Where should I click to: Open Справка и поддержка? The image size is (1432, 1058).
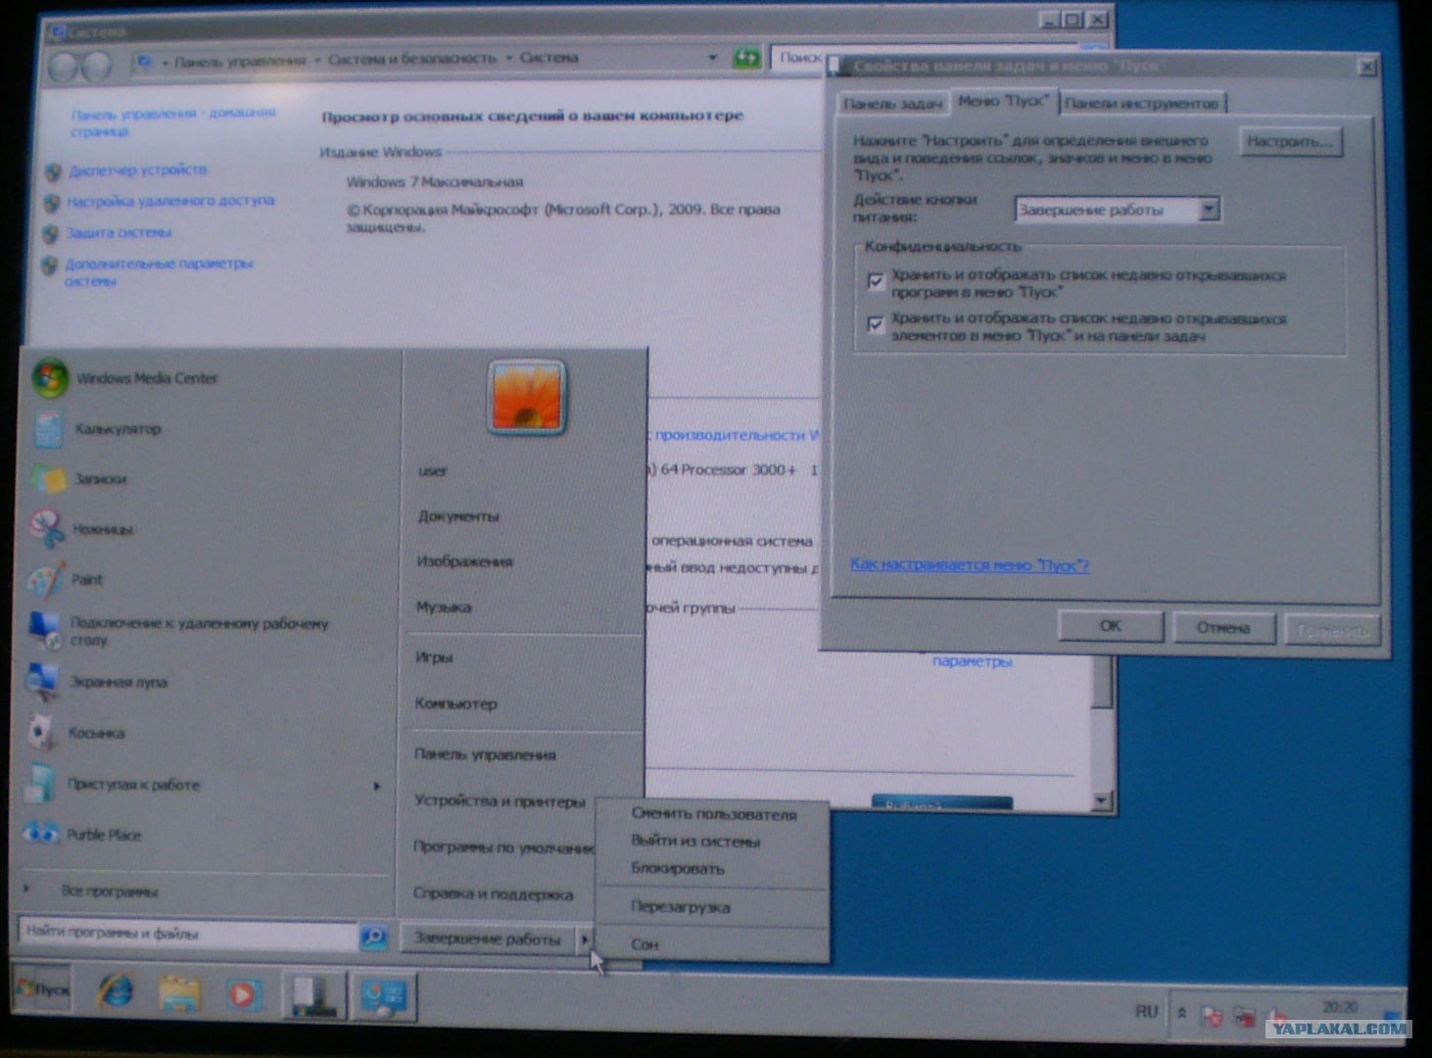(x=493, y=893)
